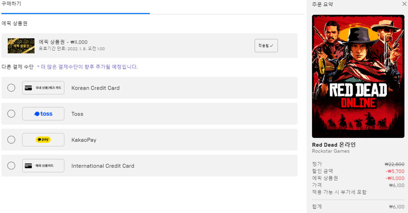
Task: Click the 에픽 상품권 - ₩11,000 text
Action: tap(63, 42)
